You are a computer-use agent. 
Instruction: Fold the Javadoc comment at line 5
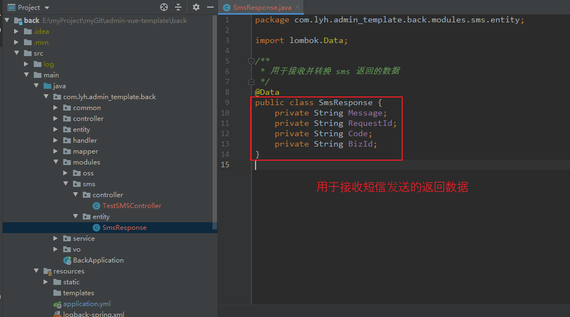[251, 60]
